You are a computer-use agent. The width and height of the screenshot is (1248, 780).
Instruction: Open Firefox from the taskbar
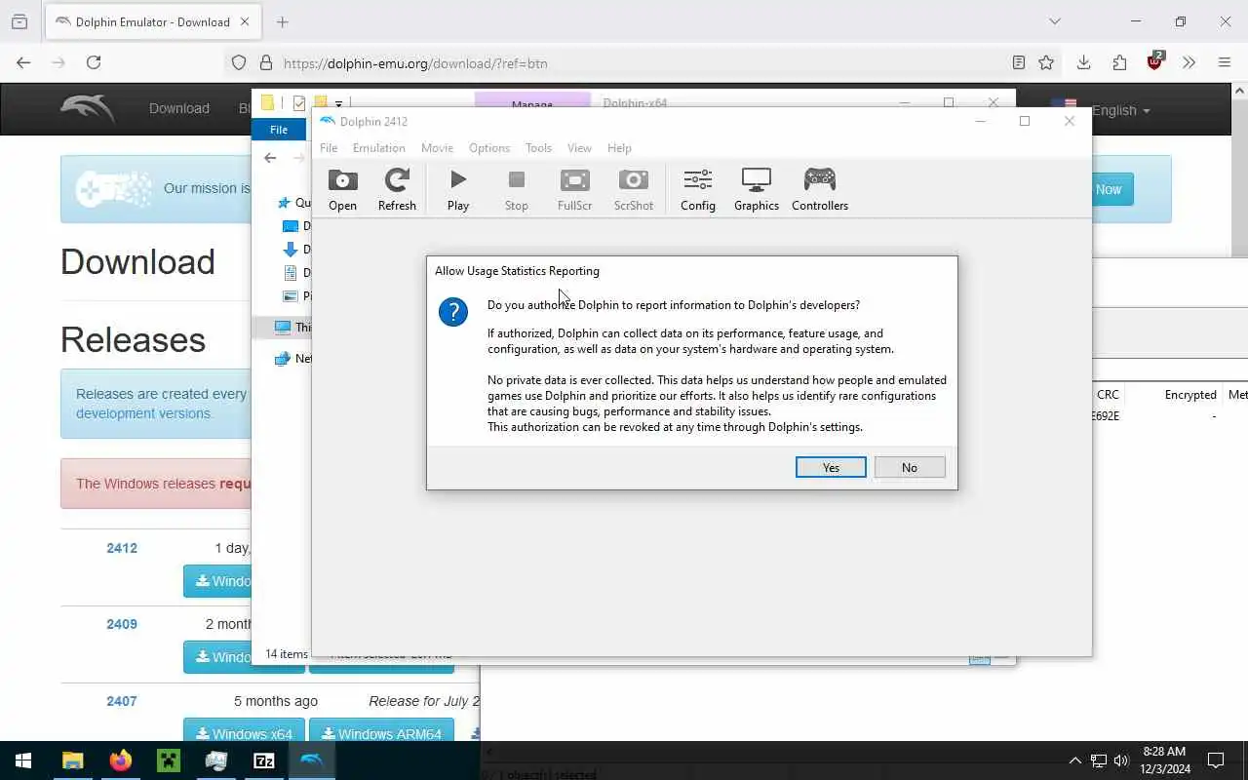click(x=120, y=760)
